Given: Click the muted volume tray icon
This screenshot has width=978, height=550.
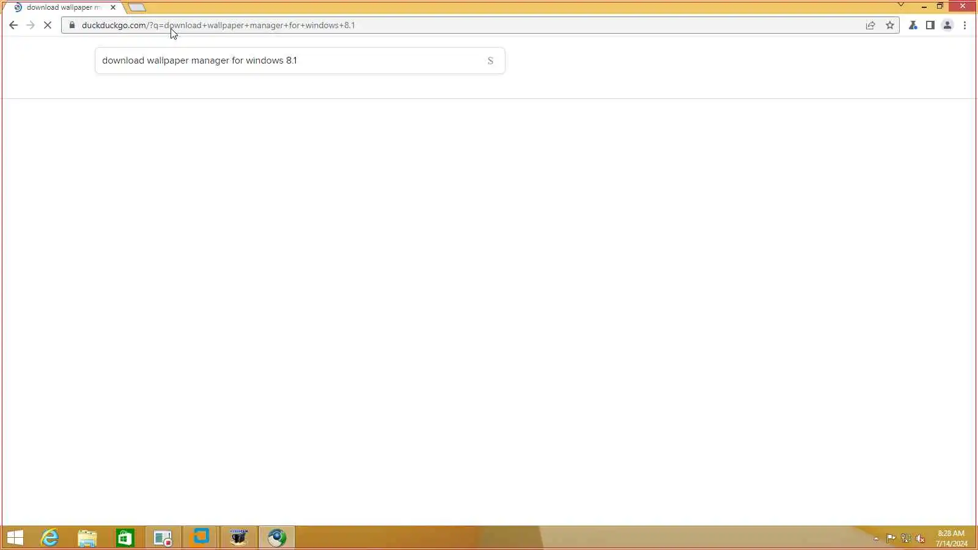Looking at the screenshot, I should (920, 538).
